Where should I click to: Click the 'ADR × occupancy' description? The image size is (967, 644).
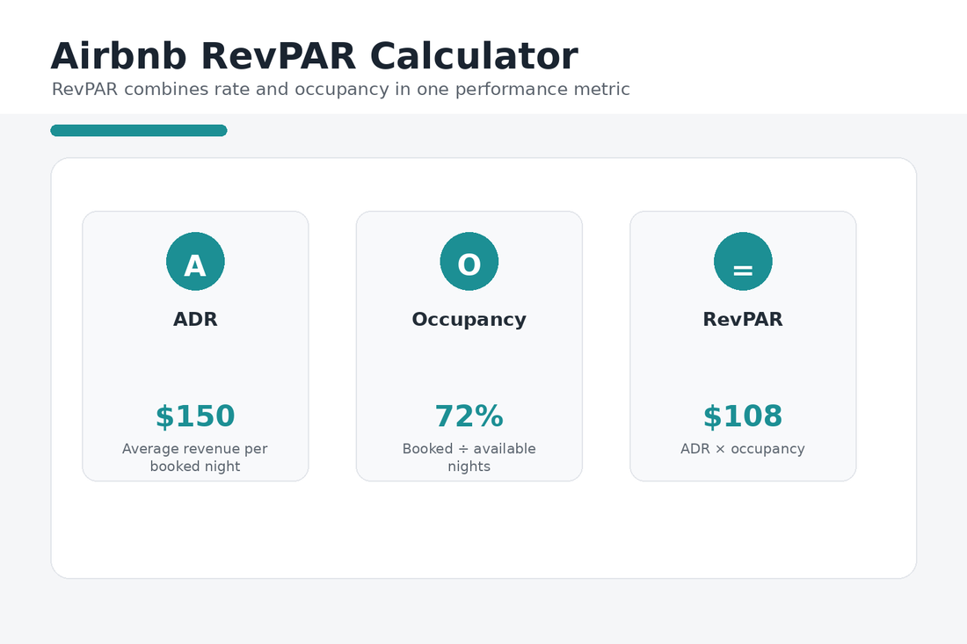point(743,449)
